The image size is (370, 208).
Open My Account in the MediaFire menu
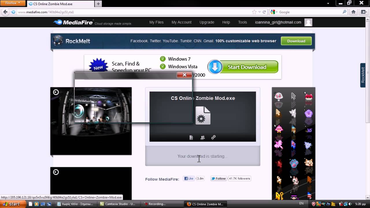(182, 22)
